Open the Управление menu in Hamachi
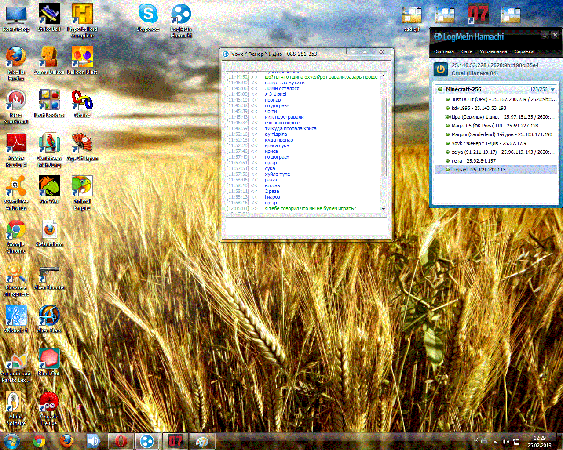 [x=494, y=51]
